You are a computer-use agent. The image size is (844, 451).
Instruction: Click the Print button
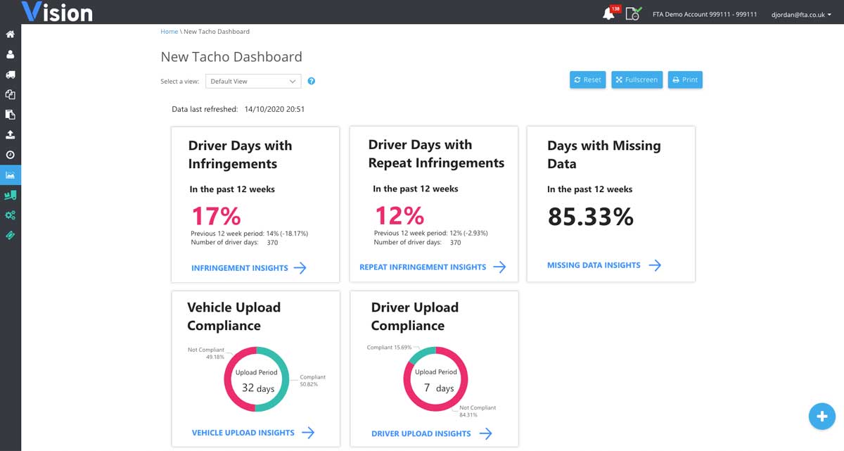tap(685, 80)
